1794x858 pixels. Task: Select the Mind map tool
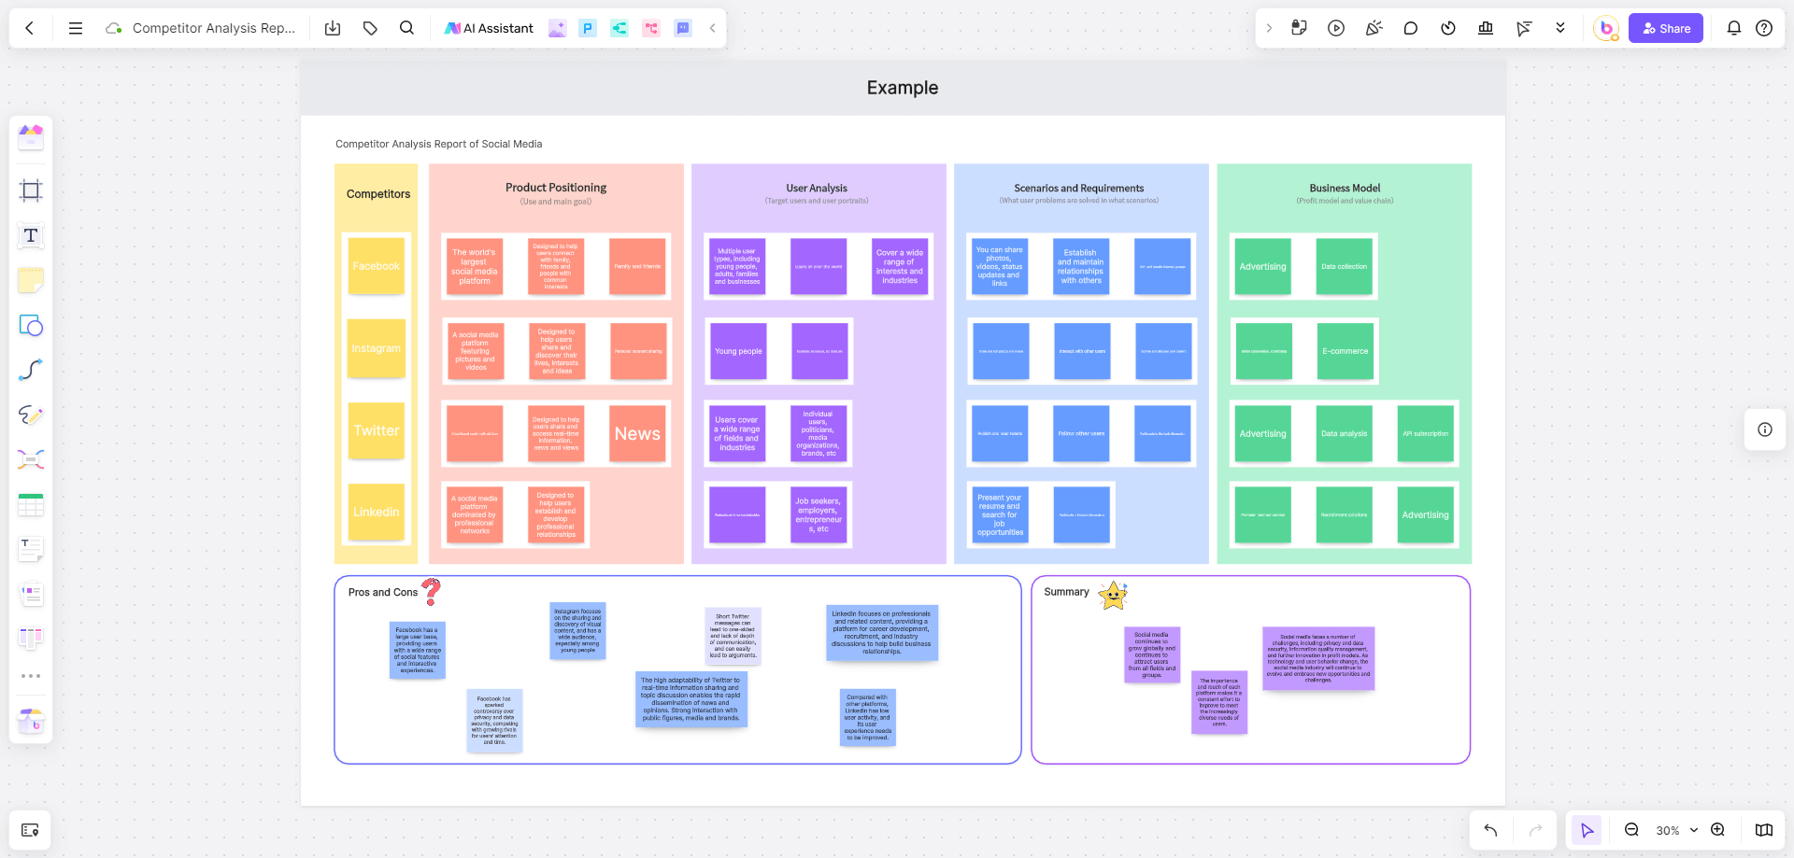point(31,459)
